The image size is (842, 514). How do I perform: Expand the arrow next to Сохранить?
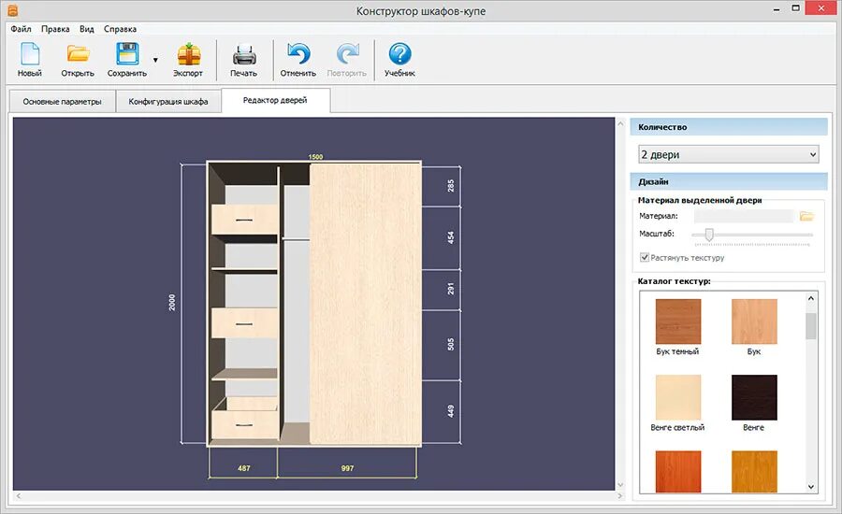(155, 60)
